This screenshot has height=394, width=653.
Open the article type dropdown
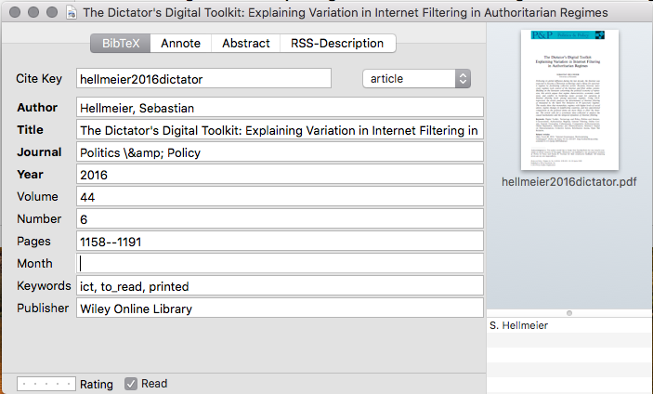pos(416,79)
